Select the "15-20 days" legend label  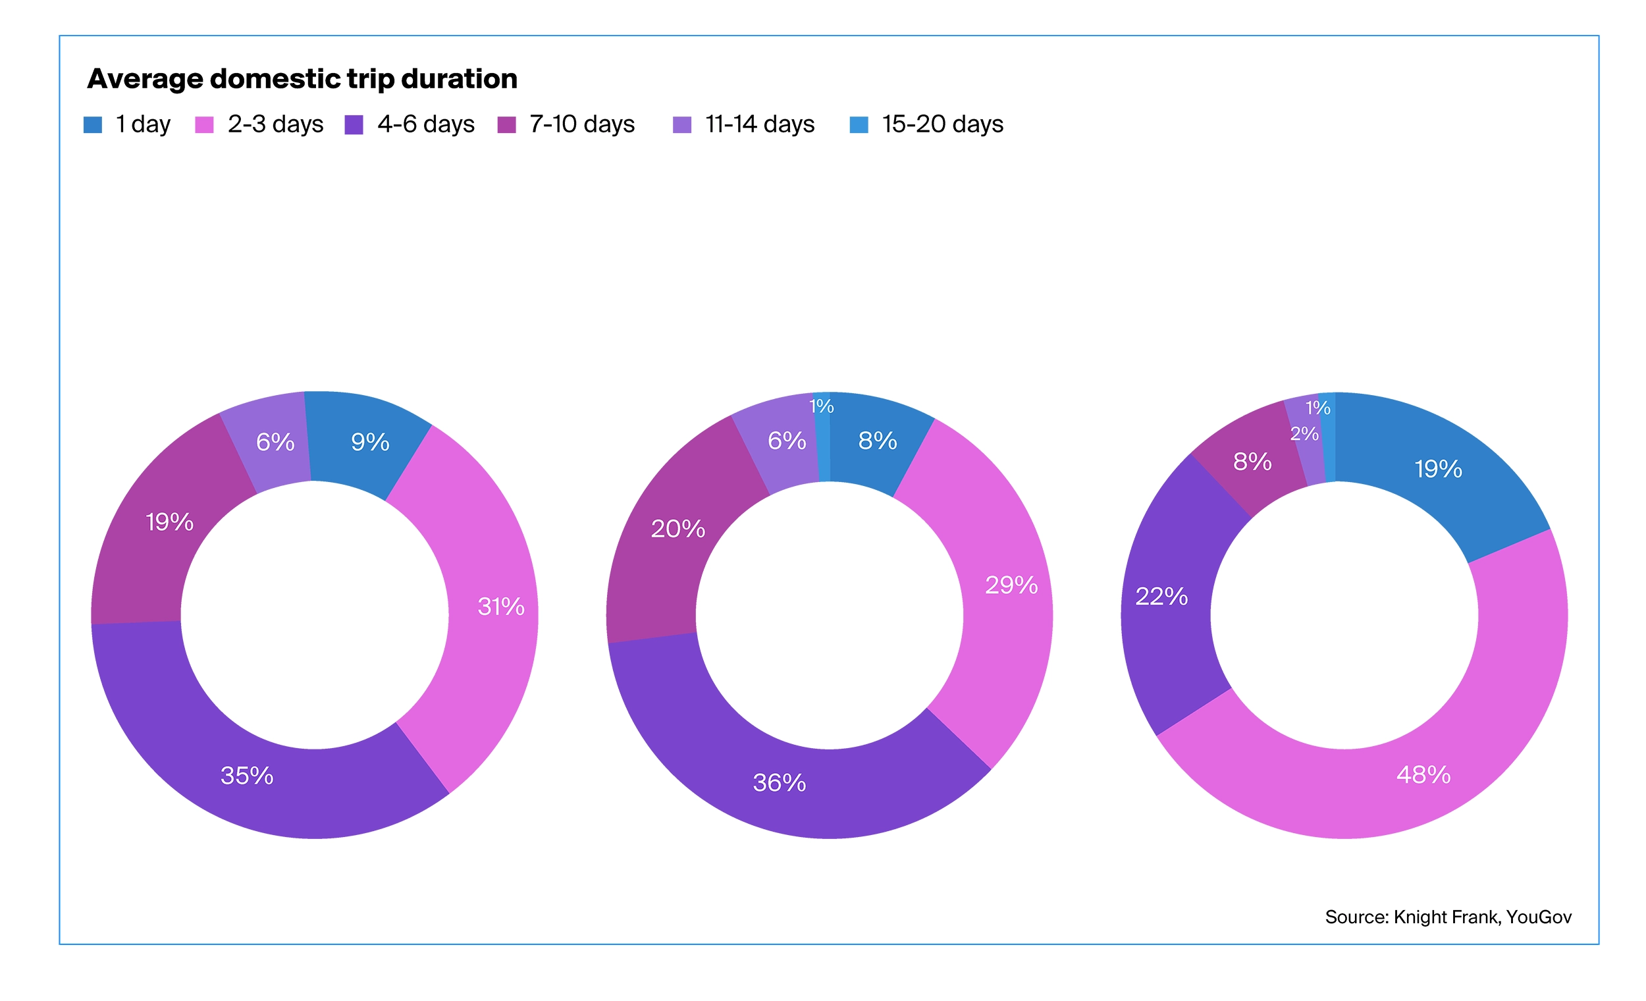point(942,124)
